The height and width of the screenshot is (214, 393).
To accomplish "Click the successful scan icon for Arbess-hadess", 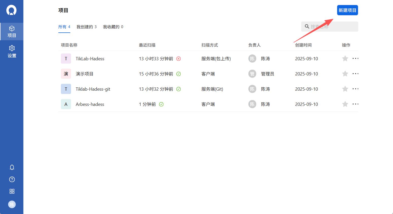I will [161, 104].
